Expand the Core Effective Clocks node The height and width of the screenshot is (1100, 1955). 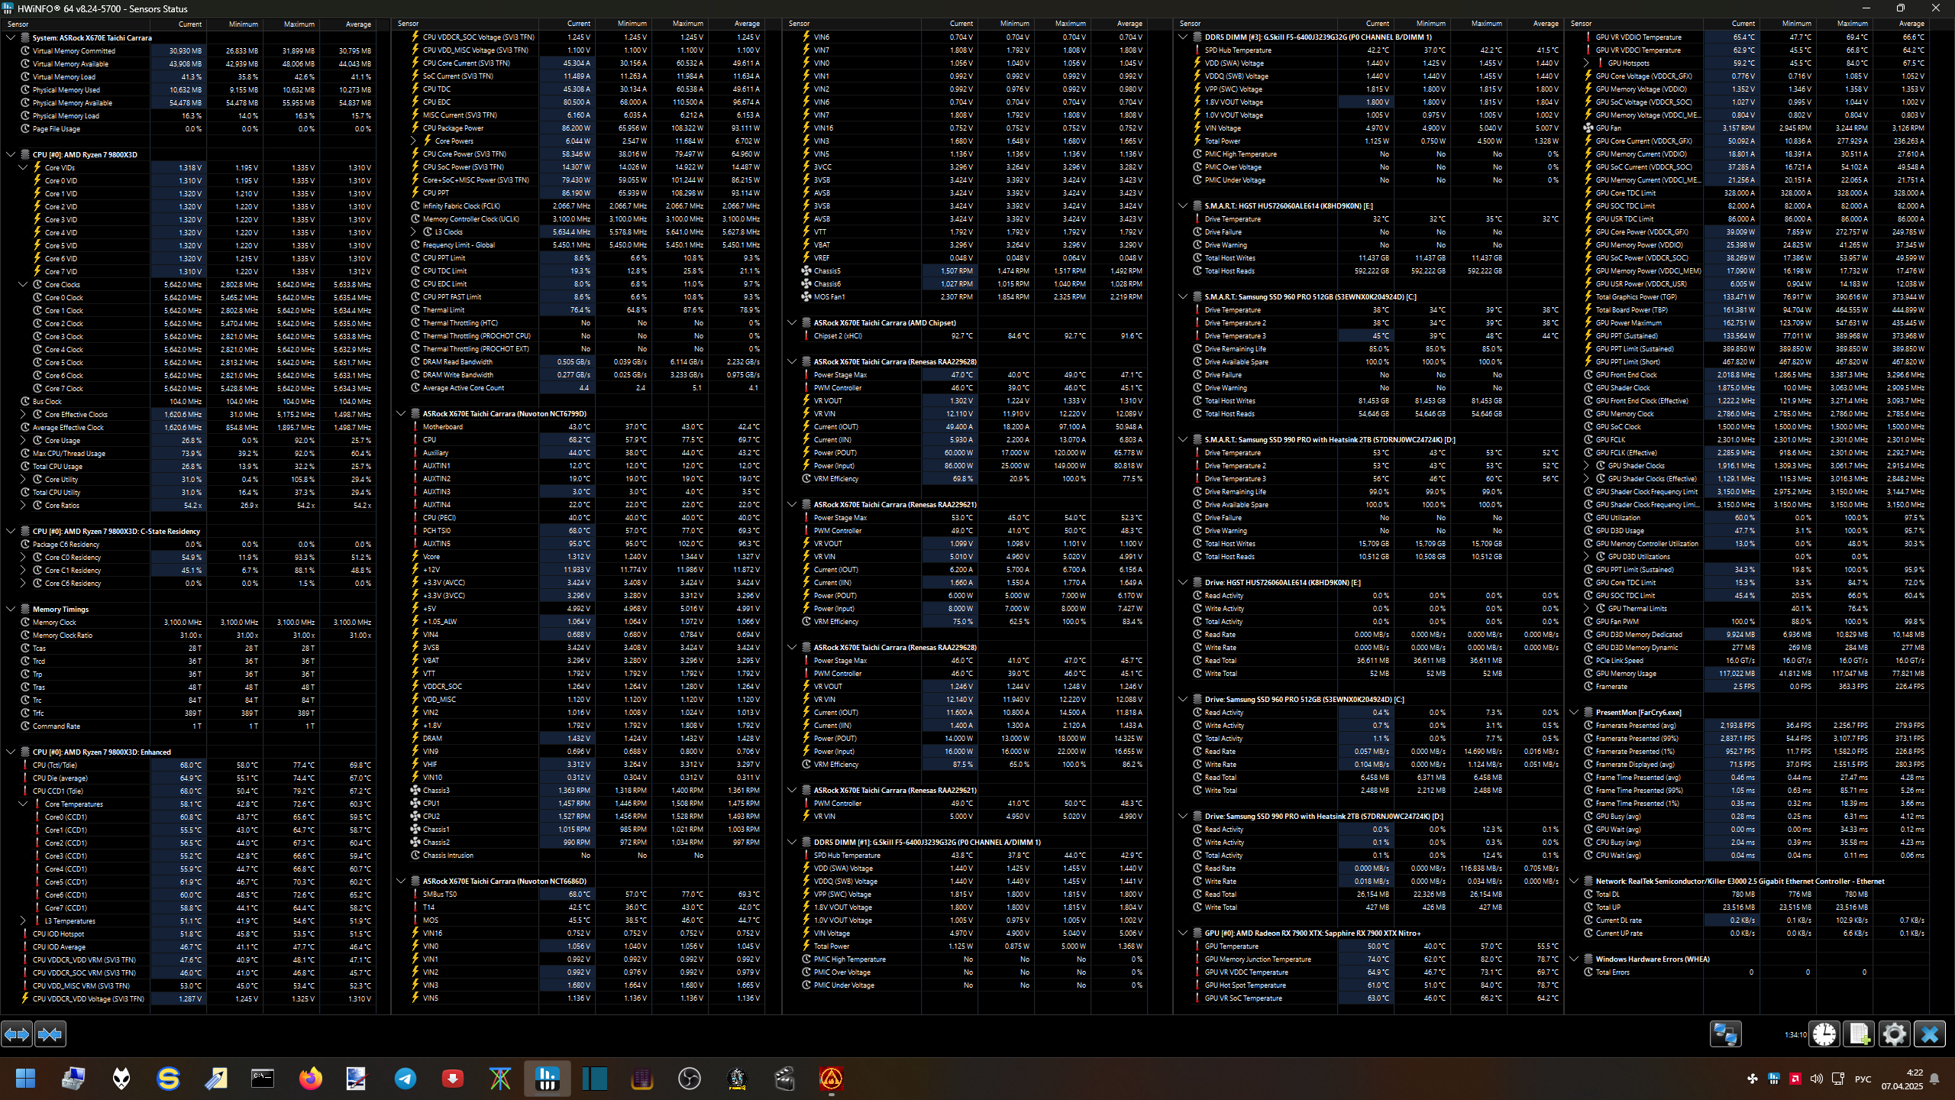23,414
